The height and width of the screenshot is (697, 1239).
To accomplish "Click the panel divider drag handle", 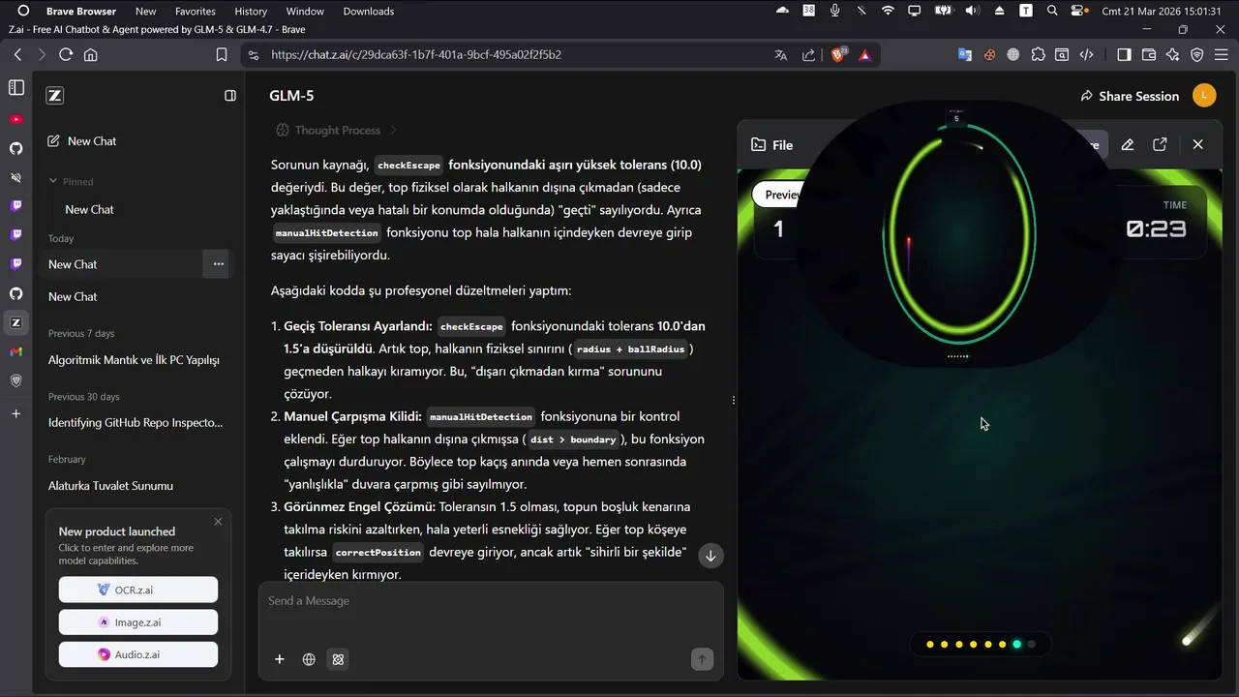I will pos(734,400).
